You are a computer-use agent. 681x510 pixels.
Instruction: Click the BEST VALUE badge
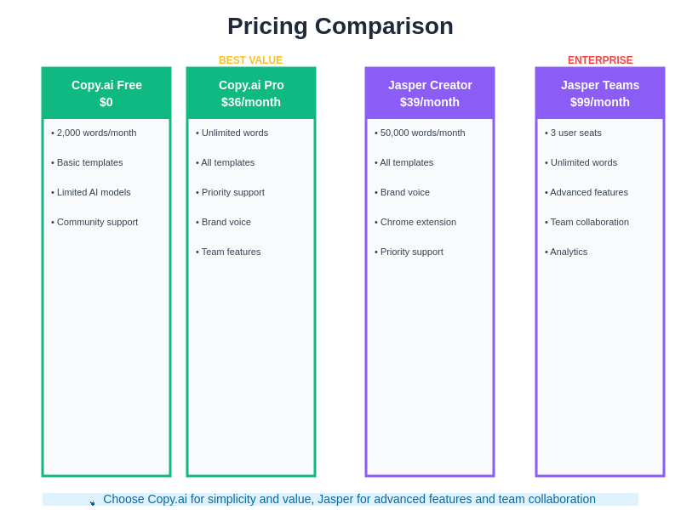coord(251,60)
